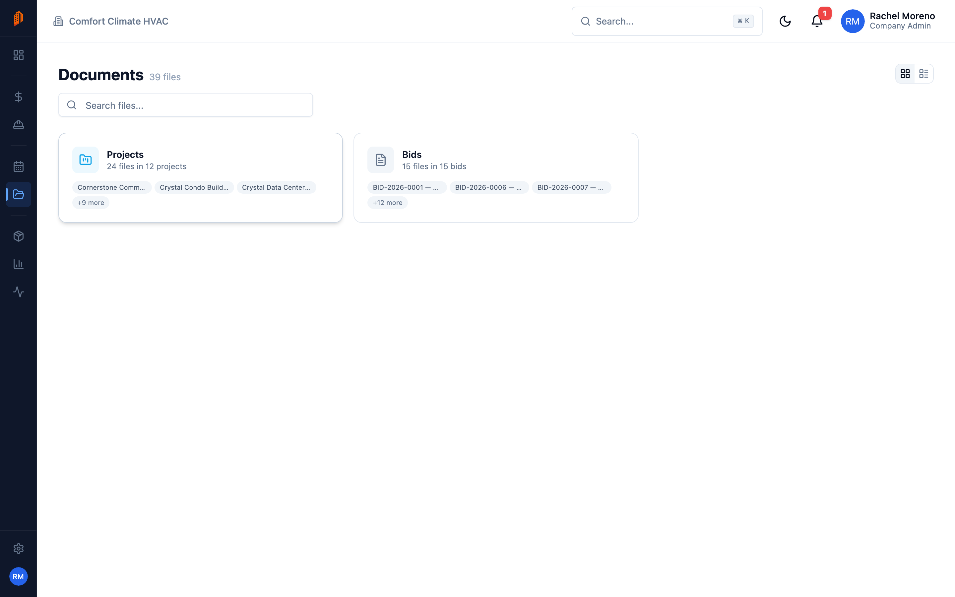
Task: Click the company building icon in header
Action: (x=58, y=21)
